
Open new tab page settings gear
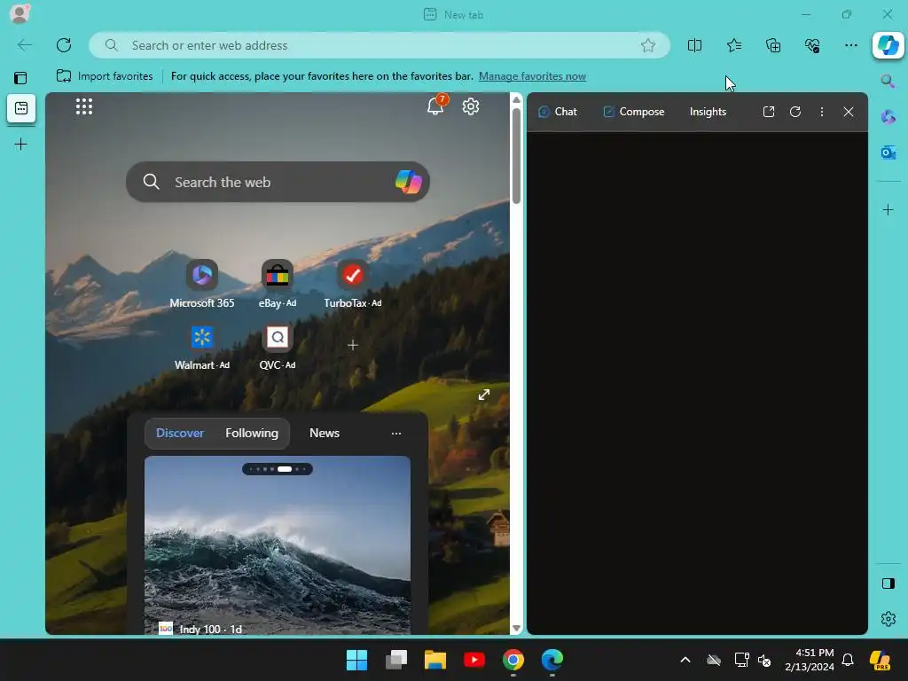click(471, 106)
